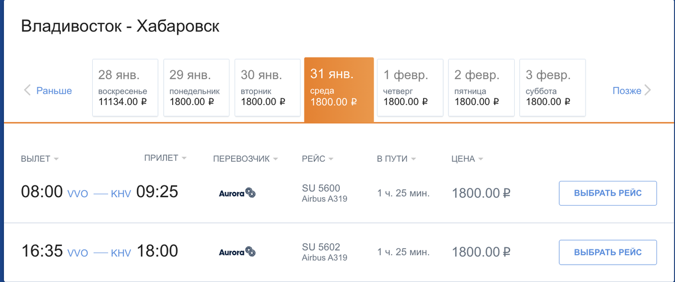Viewport: 675px width, 282px height.
Task: Select the 2 февр. Friday date tab
Action: point(481,88)
